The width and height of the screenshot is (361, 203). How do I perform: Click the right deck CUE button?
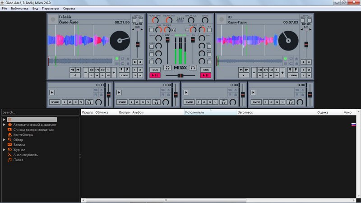point(206,70)
